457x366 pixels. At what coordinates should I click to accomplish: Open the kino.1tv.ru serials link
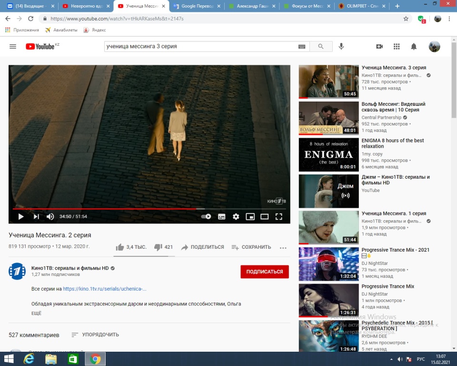(105, 289)
